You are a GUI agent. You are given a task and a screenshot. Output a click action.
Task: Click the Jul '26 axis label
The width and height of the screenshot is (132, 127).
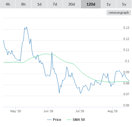(x=80, y=111)
